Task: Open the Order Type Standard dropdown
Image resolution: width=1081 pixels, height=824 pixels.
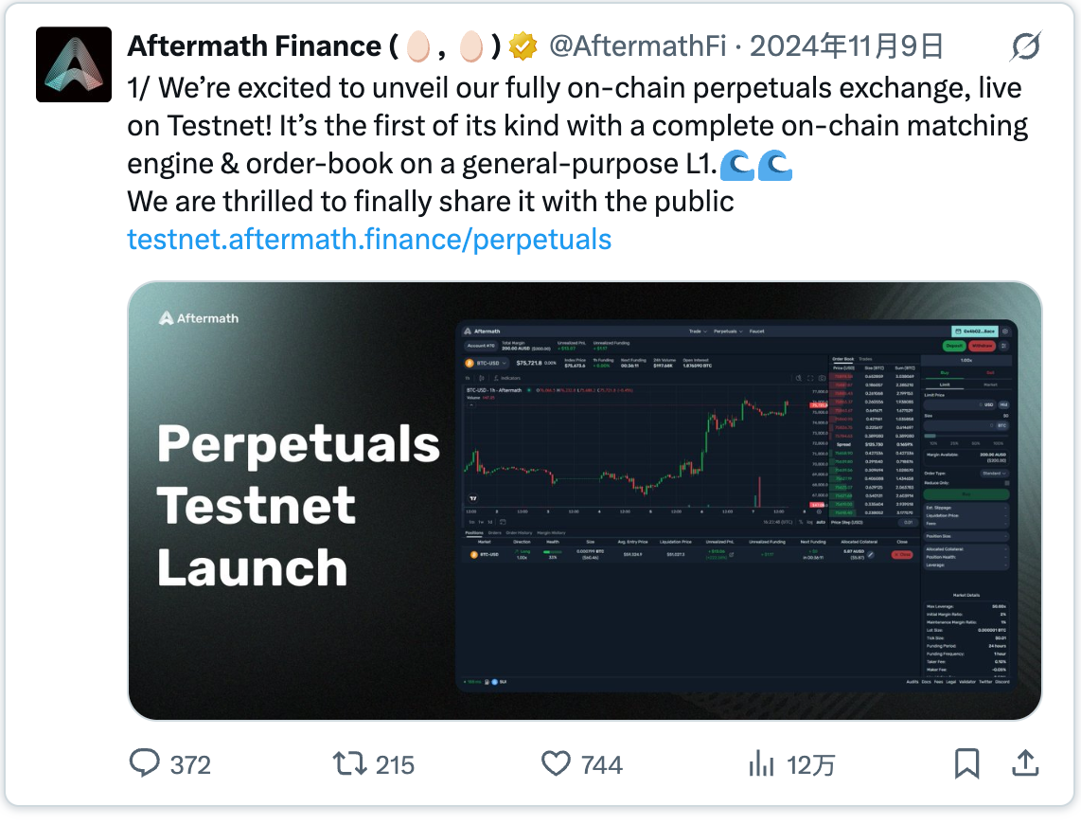Action: point(994,473)
